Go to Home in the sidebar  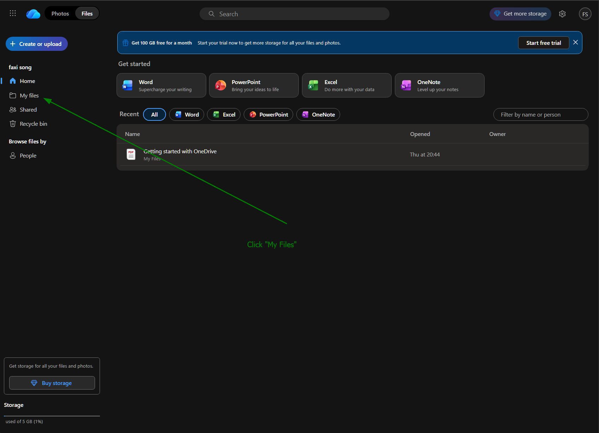[27, 81]
